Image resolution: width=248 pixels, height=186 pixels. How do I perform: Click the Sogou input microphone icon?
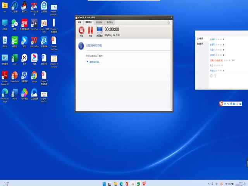[x=231, y=103]
